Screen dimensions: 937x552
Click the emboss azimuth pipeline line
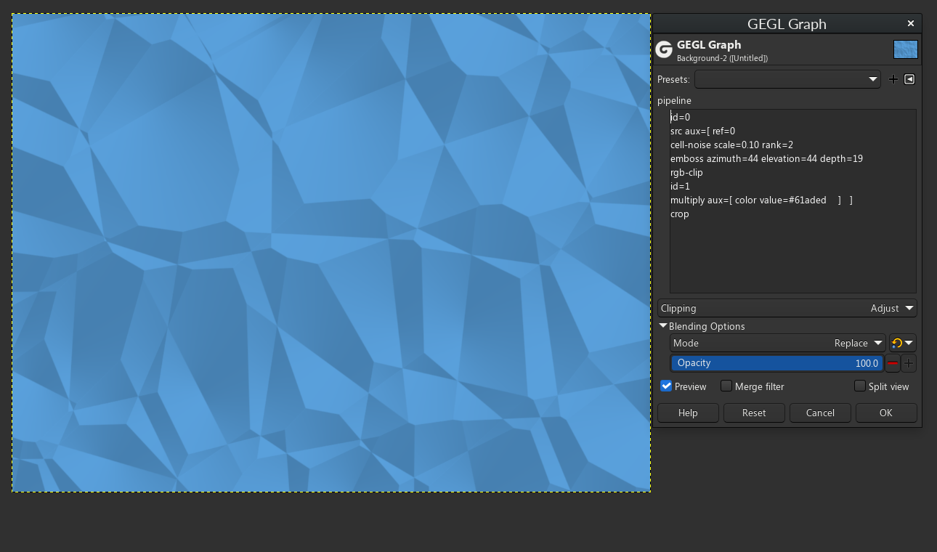(x=766, y=158)
